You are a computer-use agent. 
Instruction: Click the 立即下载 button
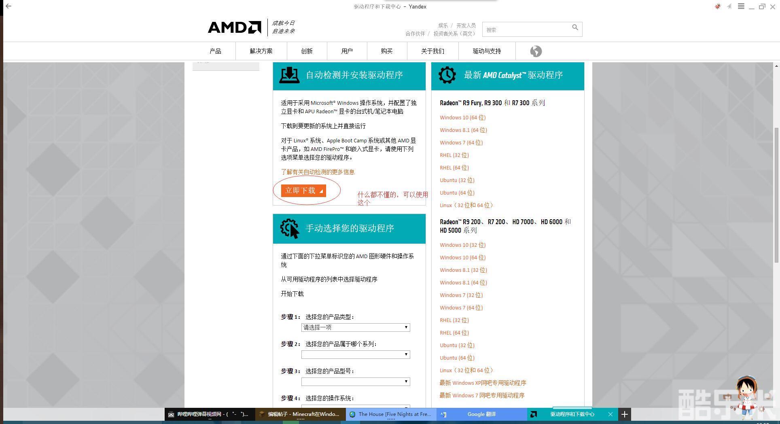[x=303, y=191]
